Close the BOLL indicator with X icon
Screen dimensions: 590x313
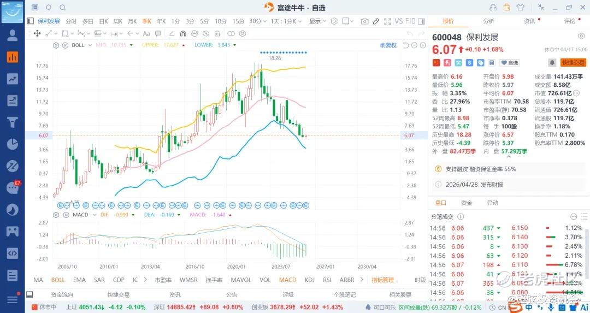pyautogui.click(x=65, y=45)
